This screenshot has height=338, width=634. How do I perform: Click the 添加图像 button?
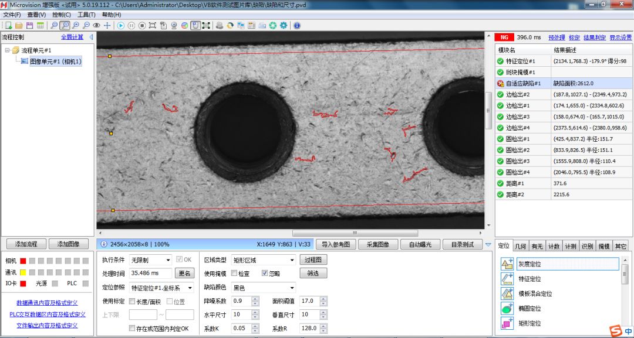[x=68, y=244]
